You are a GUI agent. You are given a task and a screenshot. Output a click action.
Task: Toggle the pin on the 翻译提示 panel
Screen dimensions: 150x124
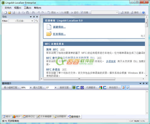(143, 83)
